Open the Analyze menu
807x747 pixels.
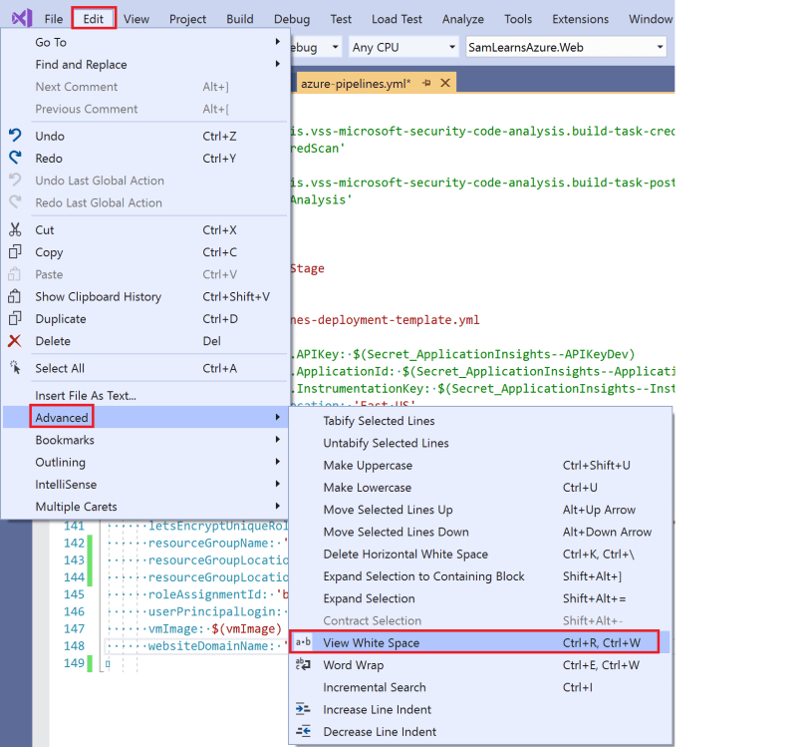[463, 19]
